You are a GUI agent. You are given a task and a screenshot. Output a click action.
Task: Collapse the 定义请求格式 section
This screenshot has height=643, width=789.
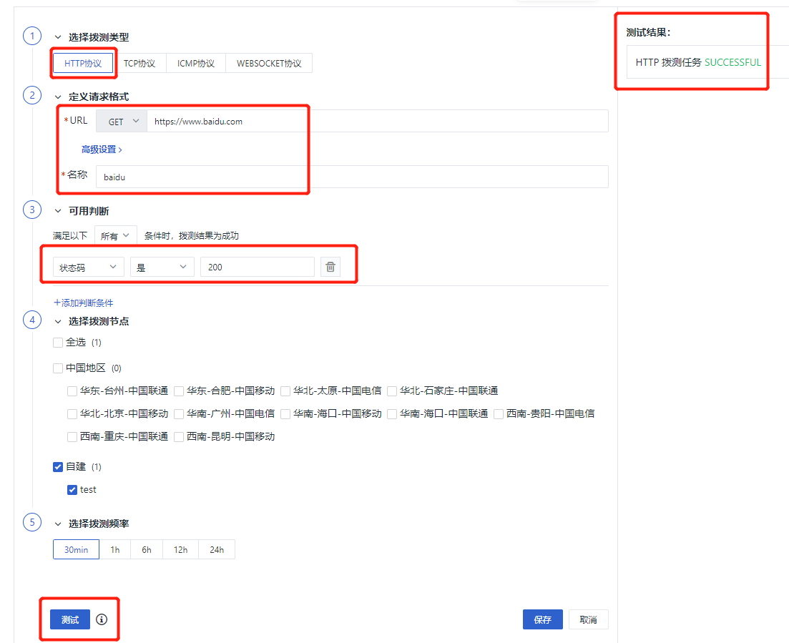[x=58, y=97]
